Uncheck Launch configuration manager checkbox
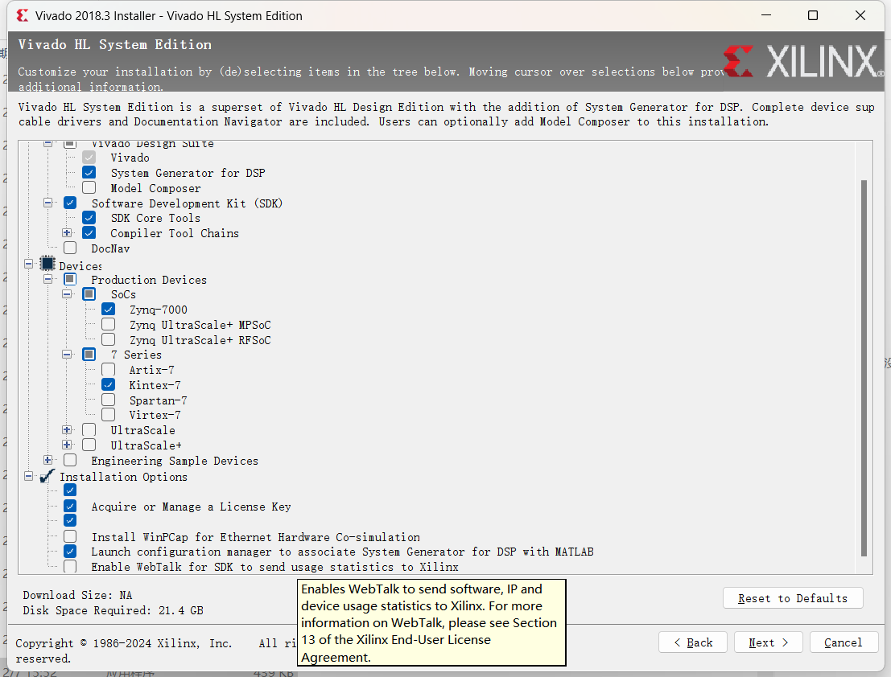The height and width of the screenshot is (677, 891). pos(70,551)
